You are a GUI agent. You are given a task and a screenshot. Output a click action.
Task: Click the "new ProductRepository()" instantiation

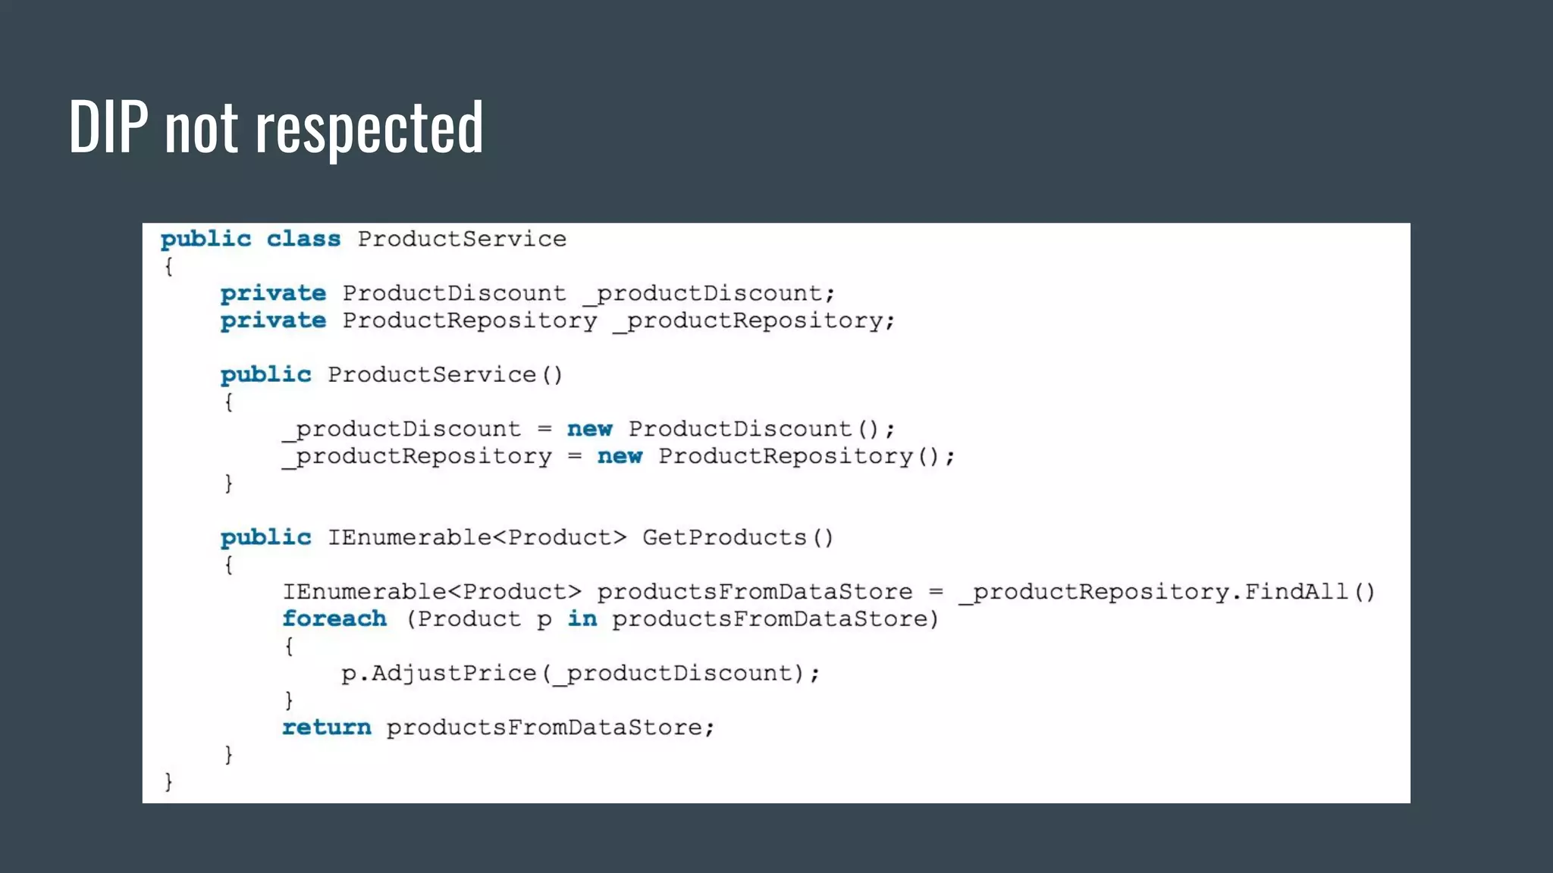click(775, 456)
